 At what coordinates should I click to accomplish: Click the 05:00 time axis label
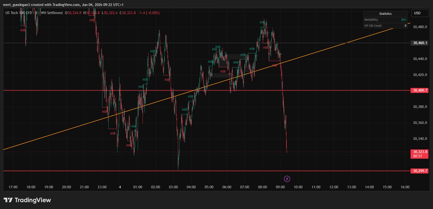point(209,187)
